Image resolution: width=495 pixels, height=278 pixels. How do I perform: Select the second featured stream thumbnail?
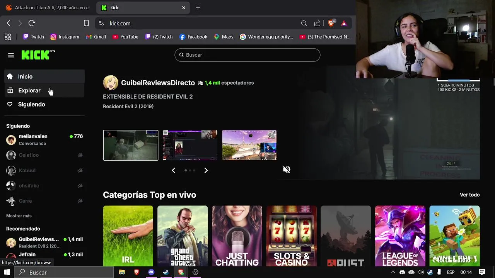190,145
